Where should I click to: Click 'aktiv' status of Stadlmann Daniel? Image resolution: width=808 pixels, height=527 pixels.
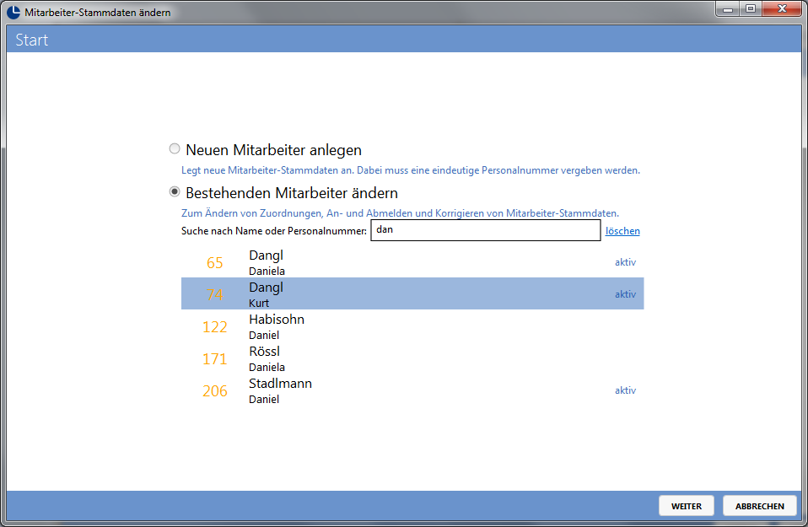click(625, 390)
